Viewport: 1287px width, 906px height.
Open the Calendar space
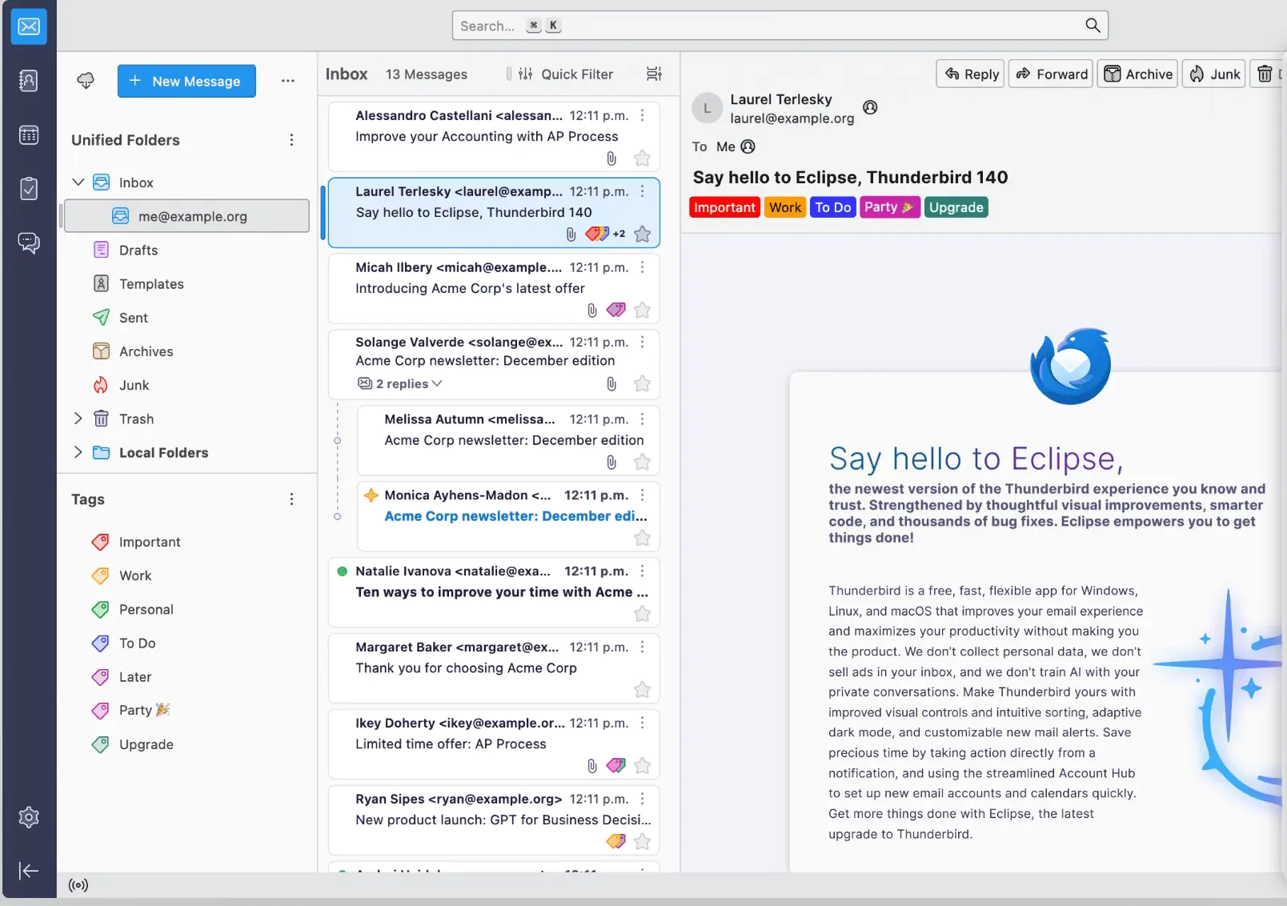(x=29, y=135)
